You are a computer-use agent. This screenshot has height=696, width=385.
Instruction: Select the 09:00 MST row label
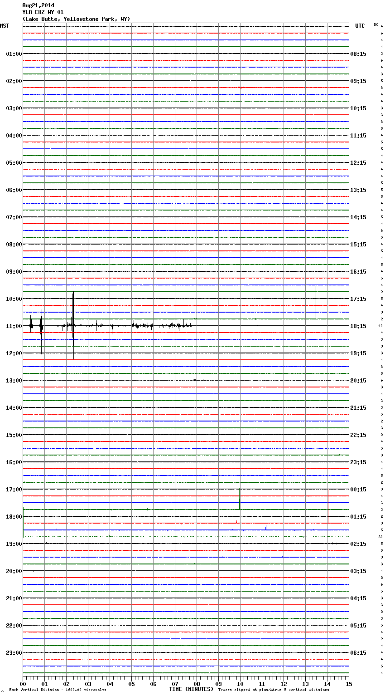pos(14,272)
